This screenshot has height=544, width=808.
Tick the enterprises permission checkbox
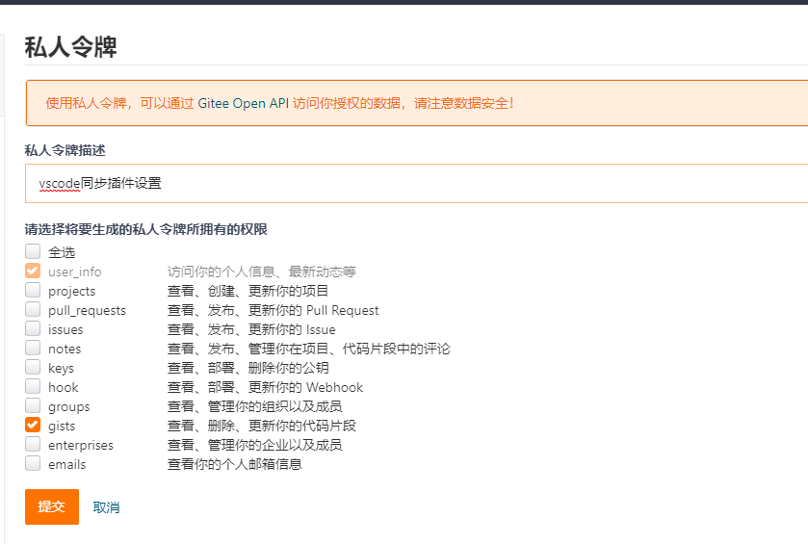pyautogui.click(x=33, y=444)
